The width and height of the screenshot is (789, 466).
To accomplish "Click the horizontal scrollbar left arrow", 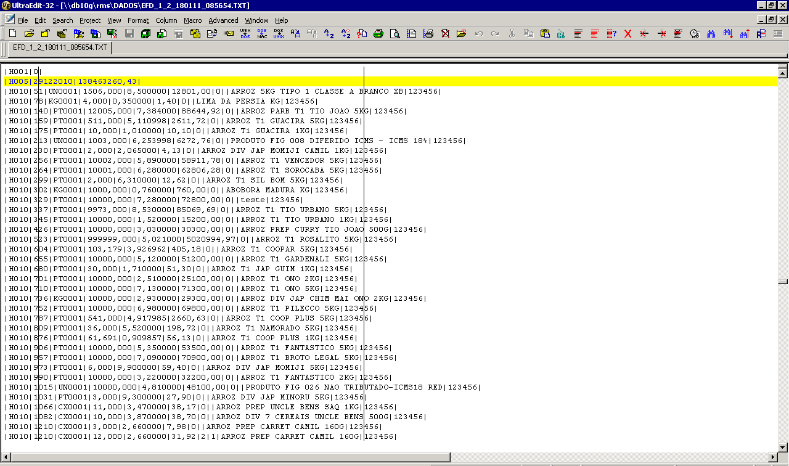I will point(5,457).
